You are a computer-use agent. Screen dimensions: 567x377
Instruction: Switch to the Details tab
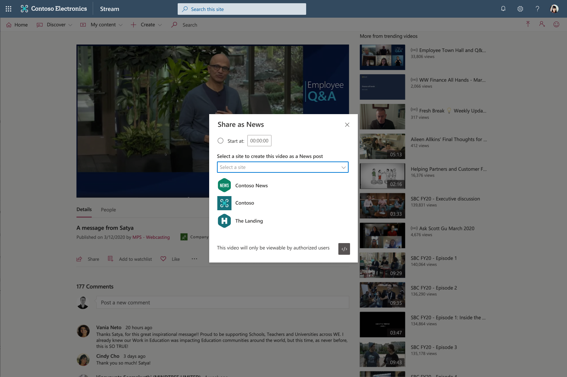tap(84, 210)
